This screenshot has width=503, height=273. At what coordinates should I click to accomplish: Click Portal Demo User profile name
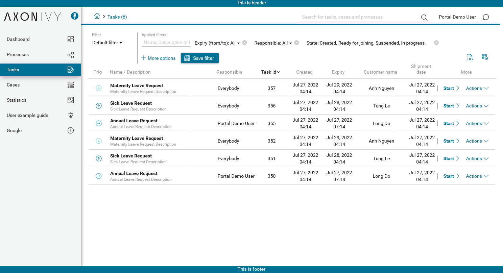coord(457,17)
